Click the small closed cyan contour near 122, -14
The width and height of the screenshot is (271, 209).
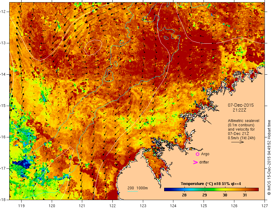[109, 76]
